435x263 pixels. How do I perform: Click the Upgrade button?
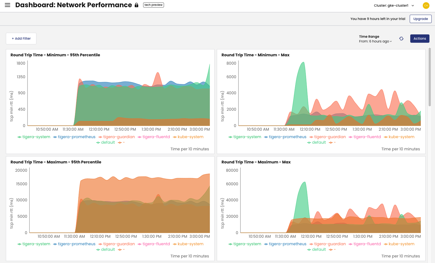(x=420, y=19)
